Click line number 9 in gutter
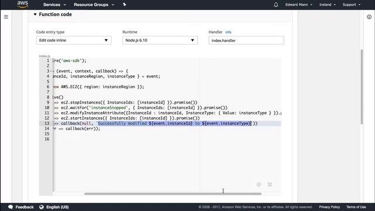Screen dimensions: 375x211 [48, 103]
